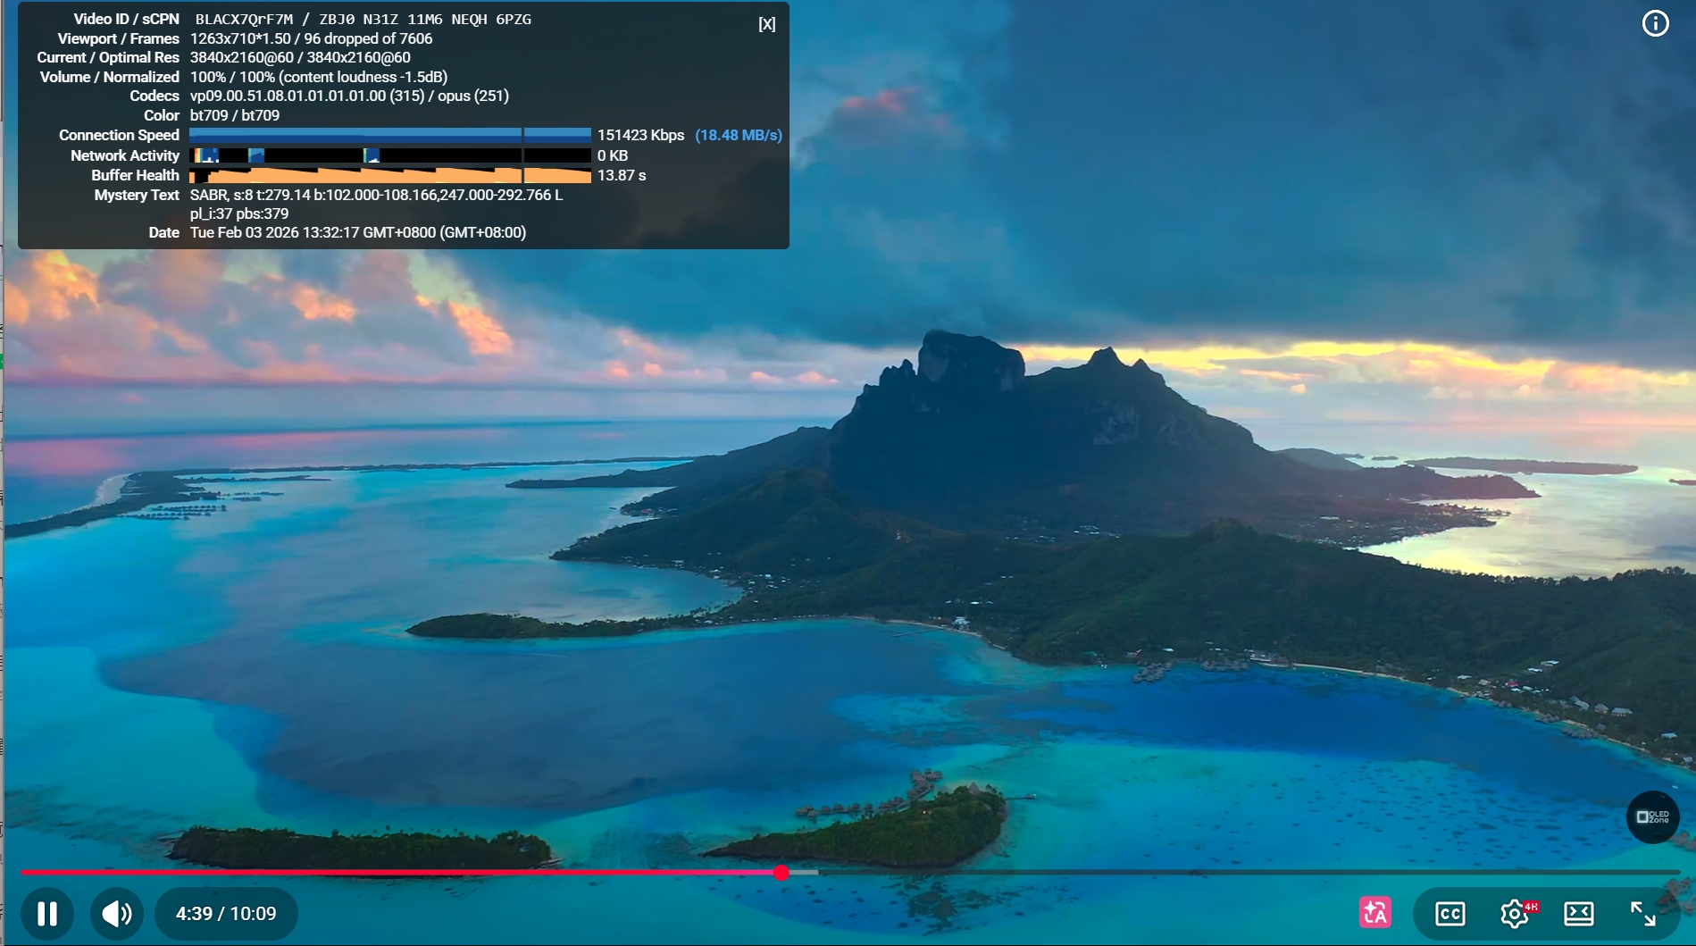
Task: Click the Video ID value BLACX7QrF7M
Action: coord(244,19)
